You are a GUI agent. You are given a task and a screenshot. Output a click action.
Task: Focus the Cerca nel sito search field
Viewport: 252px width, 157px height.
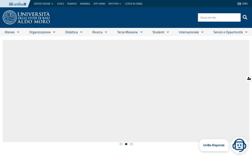click(x=219, y=17)
